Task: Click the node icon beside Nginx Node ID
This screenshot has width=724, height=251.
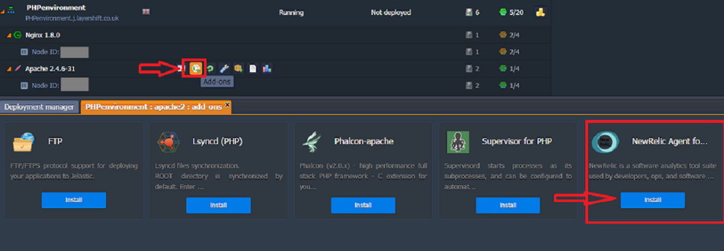Action: 25,52
